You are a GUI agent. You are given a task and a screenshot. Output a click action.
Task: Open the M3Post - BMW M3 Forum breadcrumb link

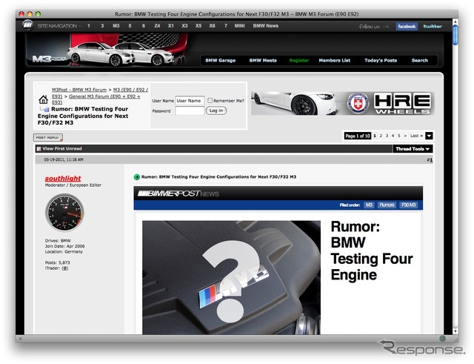point(79,90)
